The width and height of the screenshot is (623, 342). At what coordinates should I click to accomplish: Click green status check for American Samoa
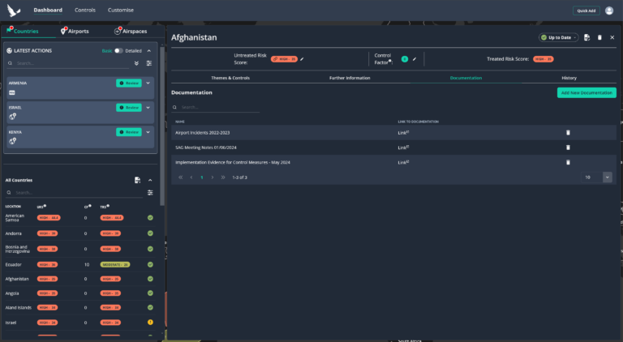click(x=150, y=217)
